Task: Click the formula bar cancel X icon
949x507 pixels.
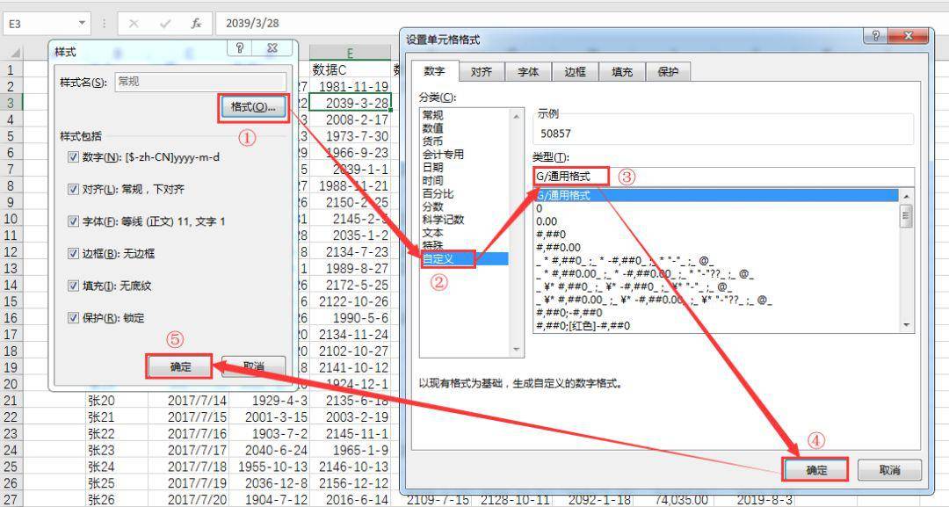Action: click(134, 25)
